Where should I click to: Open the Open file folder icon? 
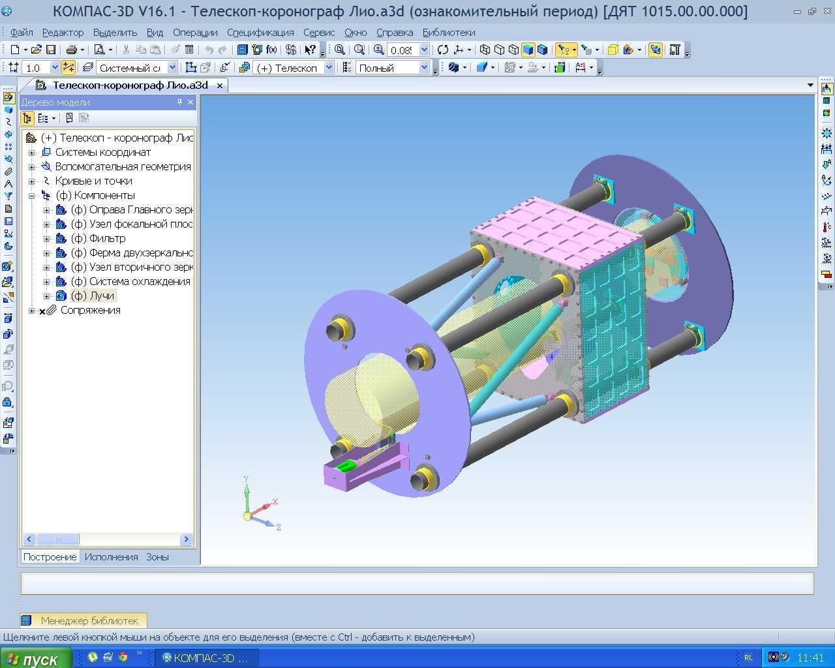(x=37, y=50)
